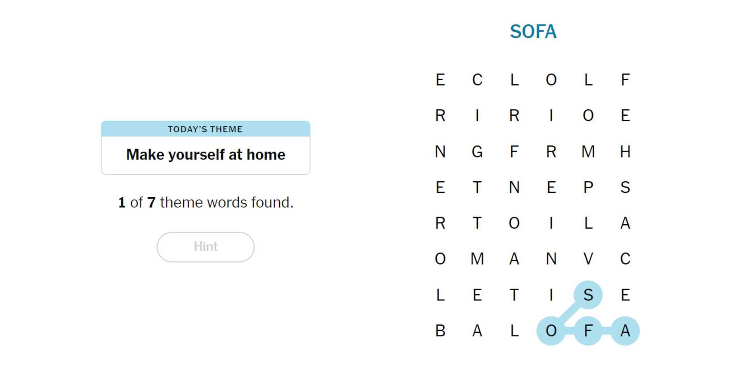Pick the letter V in the grid
741x370 pixels.
588,259
